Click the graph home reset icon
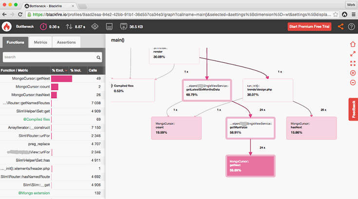Image resolution: width=358 pixels, height=199 pixels. (x=353, y=44)
